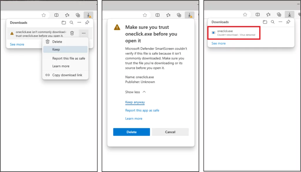301x172 pixels.
Task: Open Favorites list icon in left panel toolbar
Action: pyautogui.click(x=67, y=15)
